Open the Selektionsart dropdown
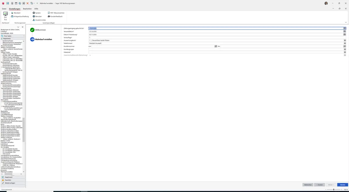The width and height of the screenshot is (349, 192). (345, 43)
